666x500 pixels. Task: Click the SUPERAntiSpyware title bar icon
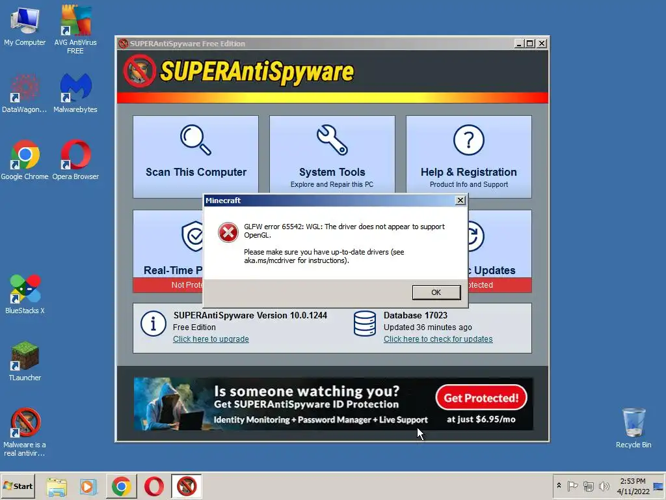123,44
